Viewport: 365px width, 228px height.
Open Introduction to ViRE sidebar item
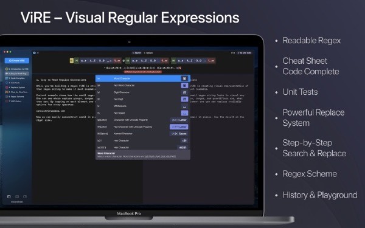tap(17, 69)
